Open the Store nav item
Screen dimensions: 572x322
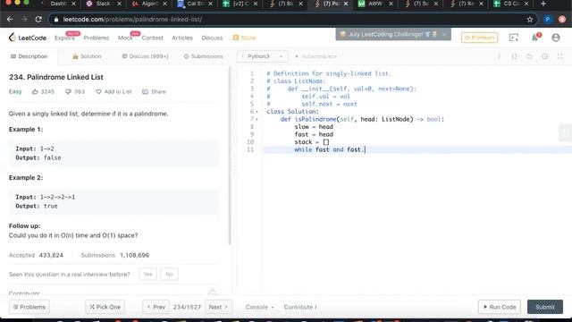tap(244, 38)
